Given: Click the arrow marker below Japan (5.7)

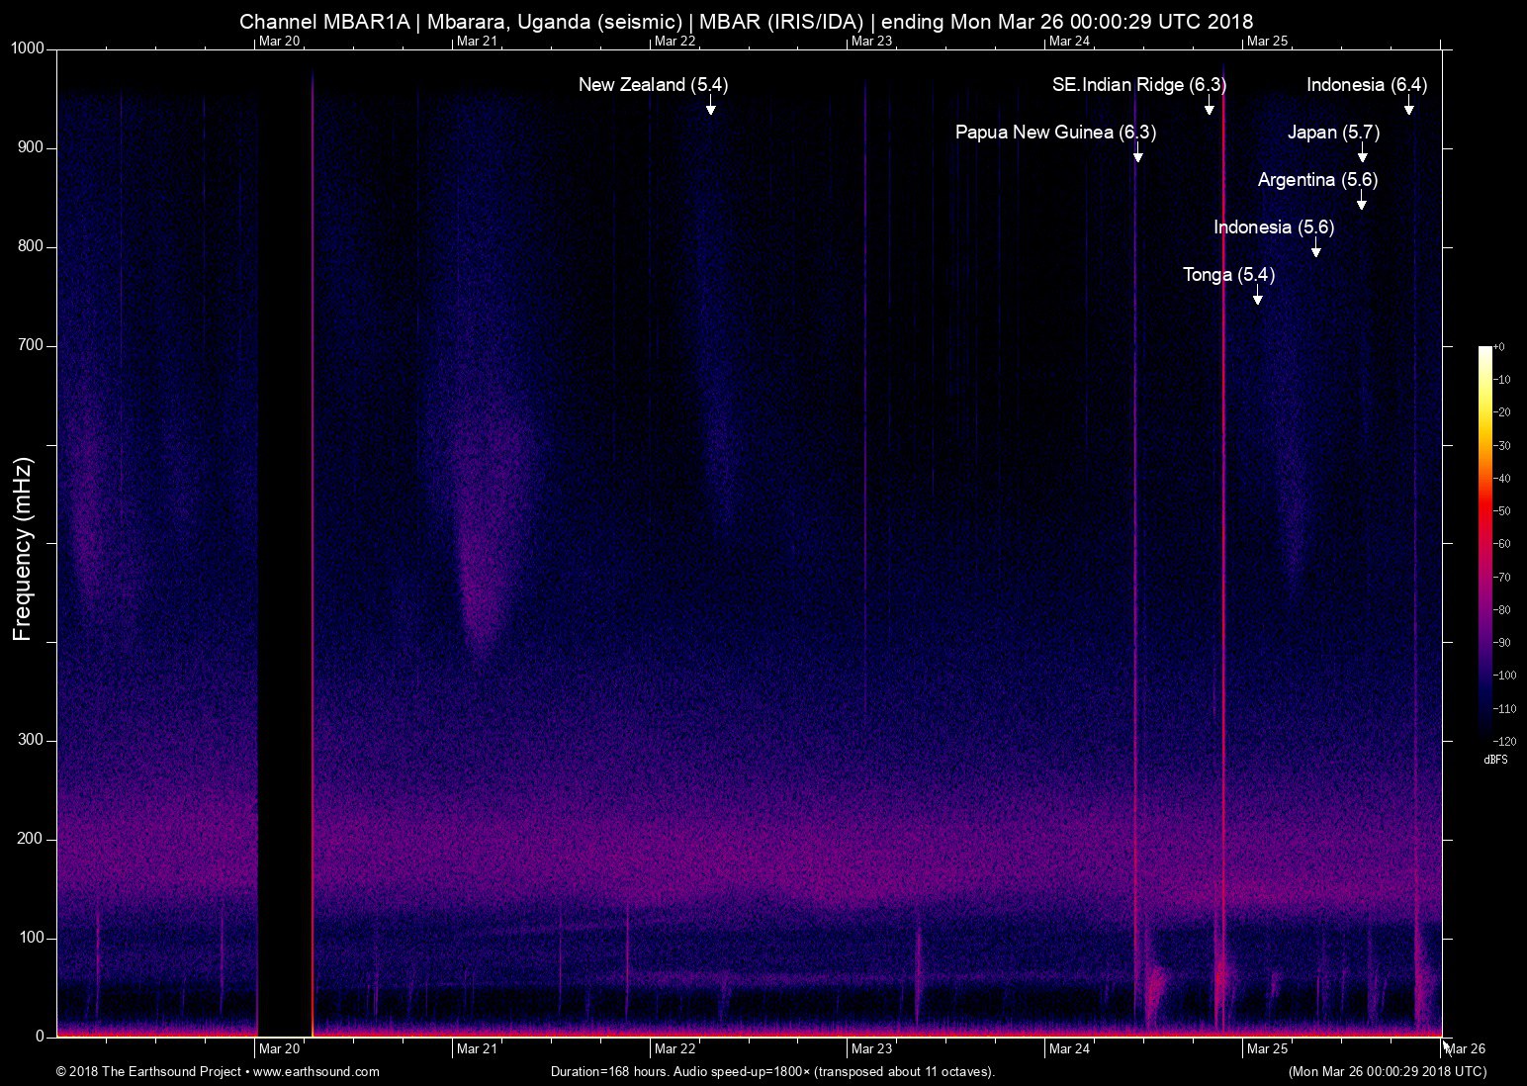Looking at the screenshot, I should 1362,152.
